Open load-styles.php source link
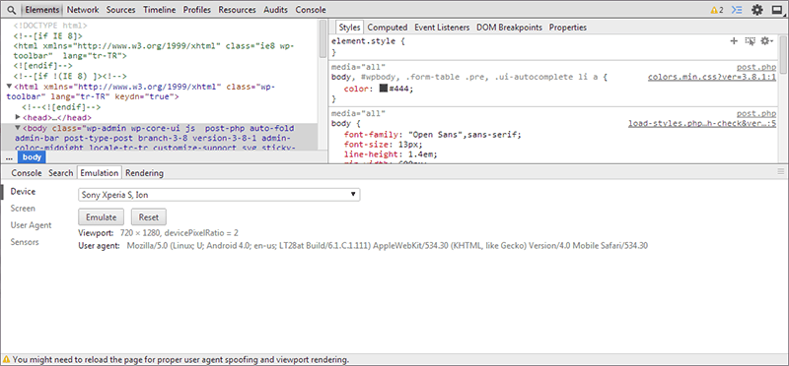The width and height of the screenshot is (789, 366). tap(702, 124)
